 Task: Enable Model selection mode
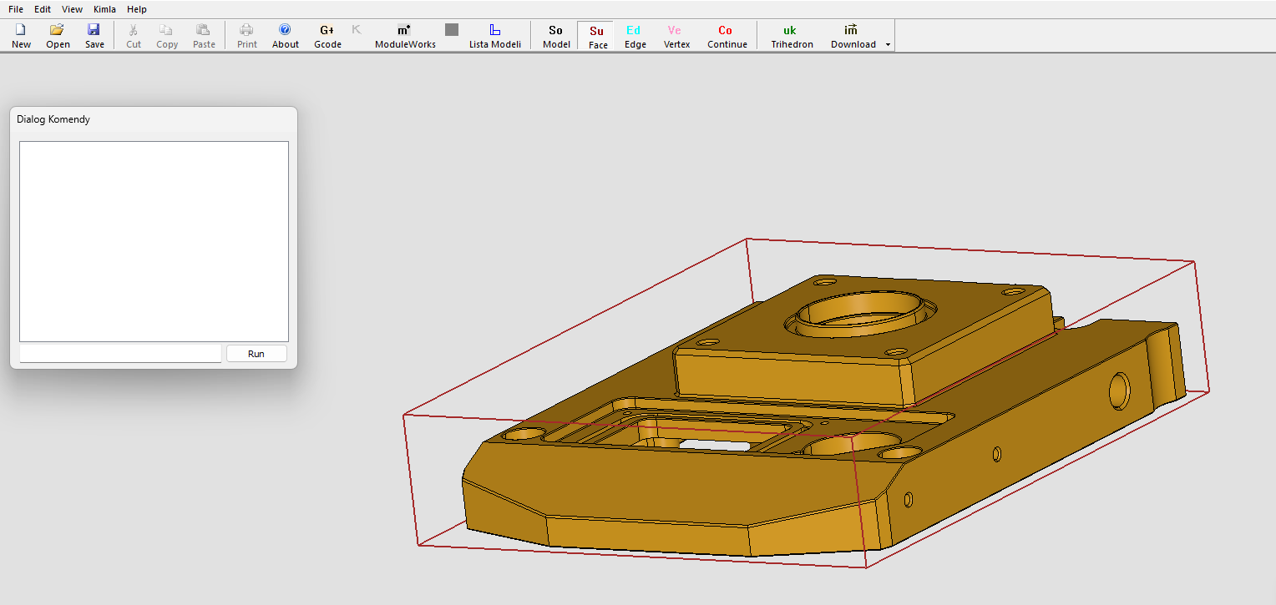pos(556,36)
